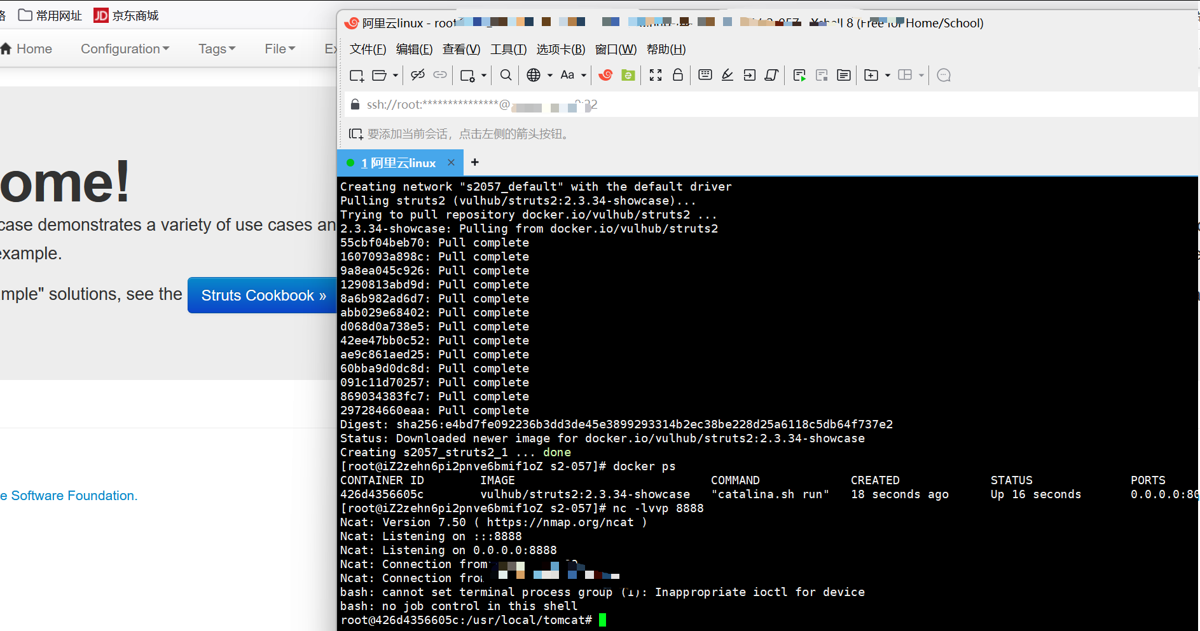This screenshot has height=631, width=1200.
Task: Close the 阿里云linux session tab
Action: (451, 163)
